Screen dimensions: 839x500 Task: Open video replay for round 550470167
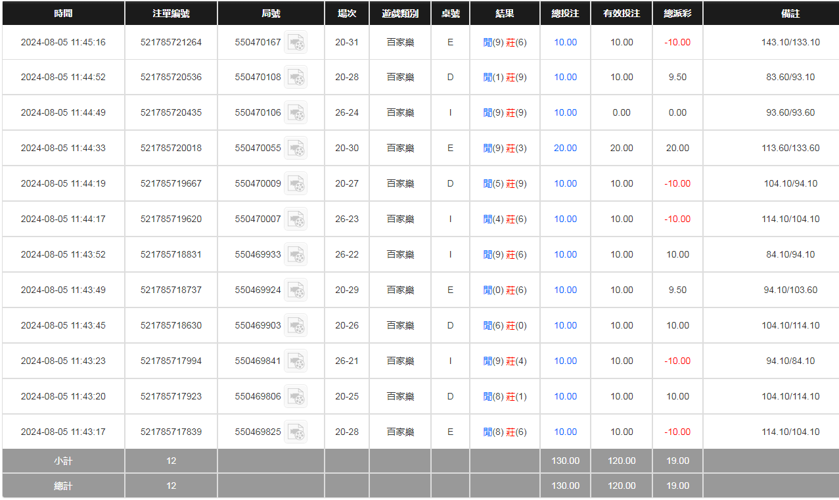click(296, 43)
